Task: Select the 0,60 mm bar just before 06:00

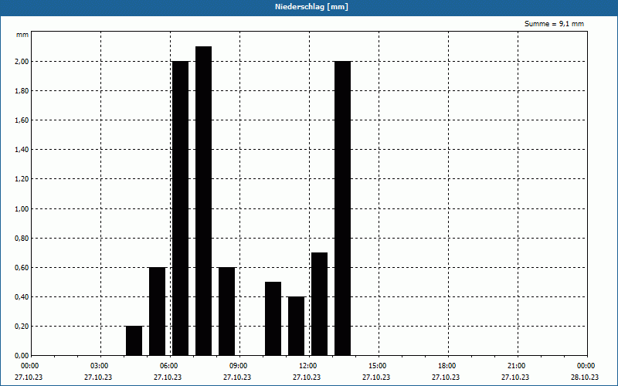Action: [158, 312]
